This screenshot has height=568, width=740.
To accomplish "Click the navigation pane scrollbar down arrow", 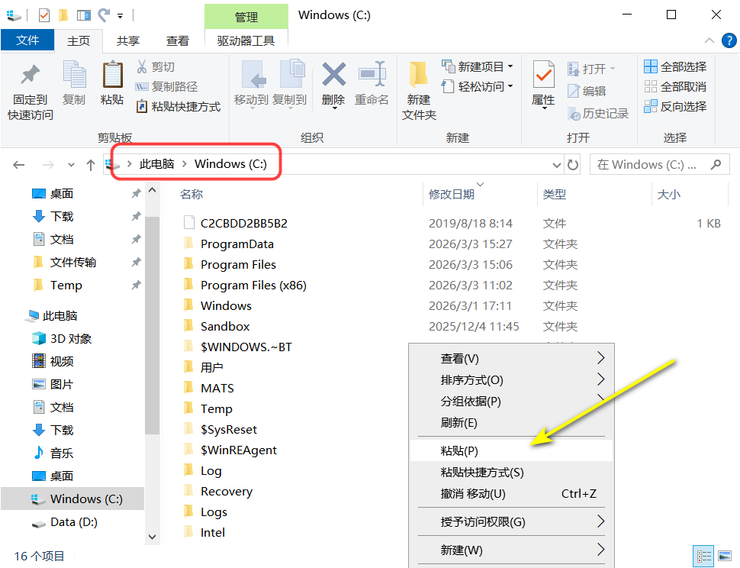I will click(152, 537).
